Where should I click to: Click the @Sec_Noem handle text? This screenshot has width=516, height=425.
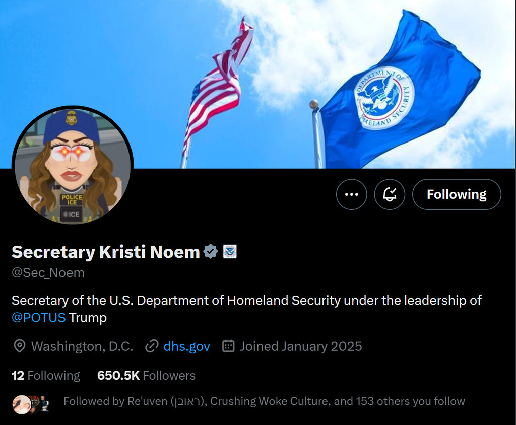(x=48, y=273)
